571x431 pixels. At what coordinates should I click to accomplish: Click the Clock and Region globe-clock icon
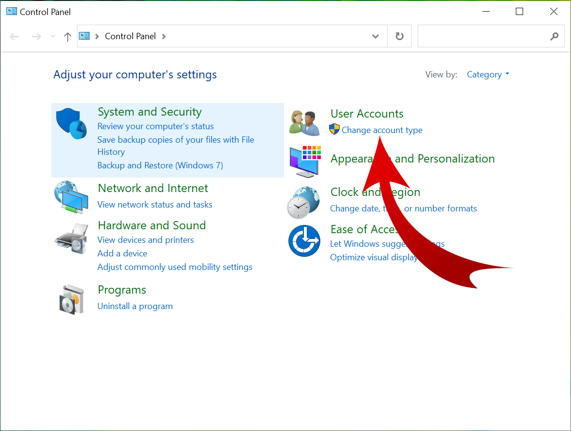pyautogui.click(x=304, y=202)
